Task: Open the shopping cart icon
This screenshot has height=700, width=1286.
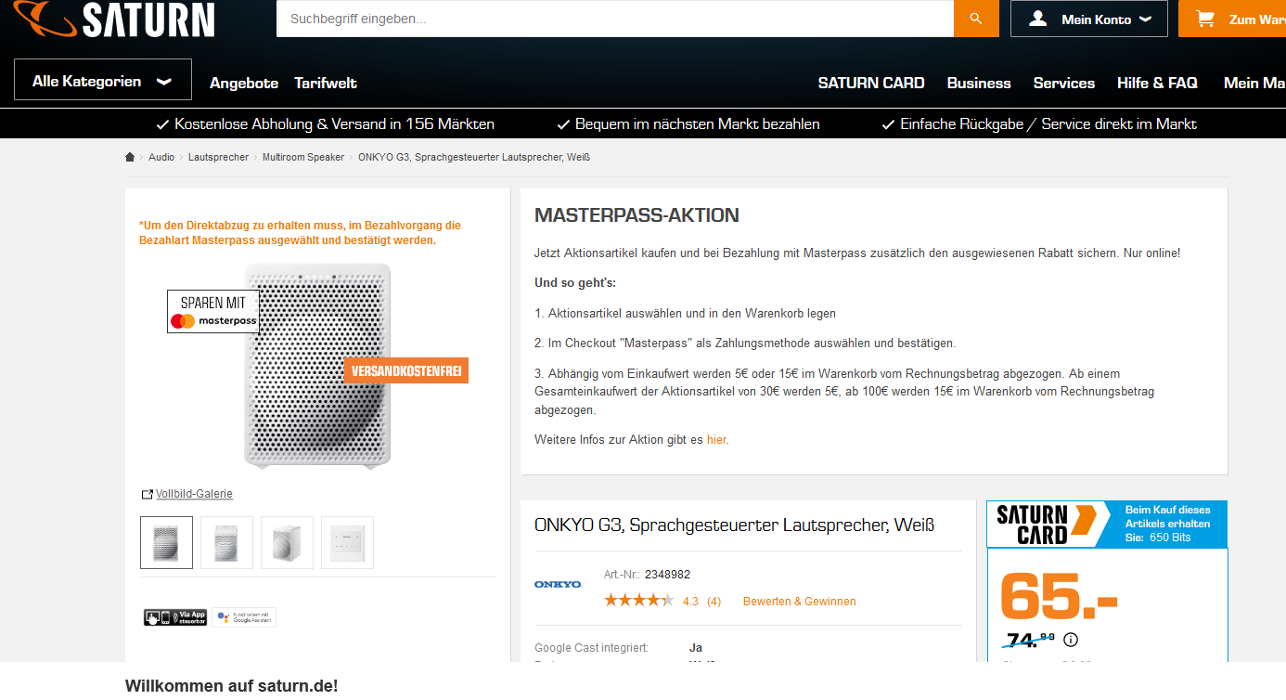Action: 1205,19
